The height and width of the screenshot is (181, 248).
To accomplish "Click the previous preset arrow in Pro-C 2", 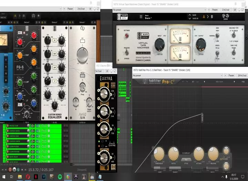I will pyautogui.click(x=204, y=82).
